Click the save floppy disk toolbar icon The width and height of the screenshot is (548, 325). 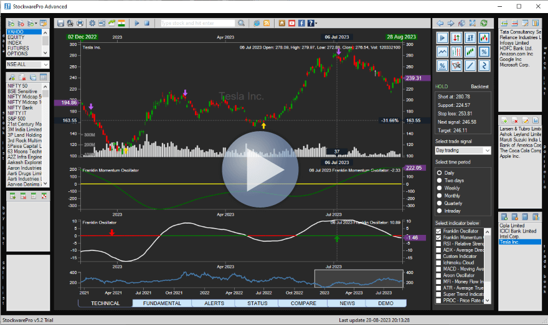[60, 23]
